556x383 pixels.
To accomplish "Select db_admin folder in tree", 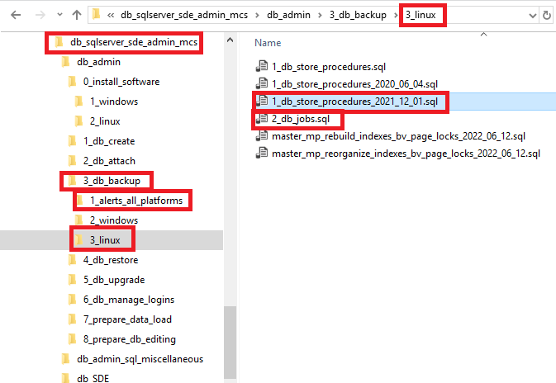I will 98,62.
